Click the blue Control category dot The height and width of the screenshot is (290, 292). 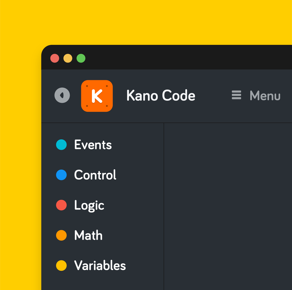(x=61, y=175)
